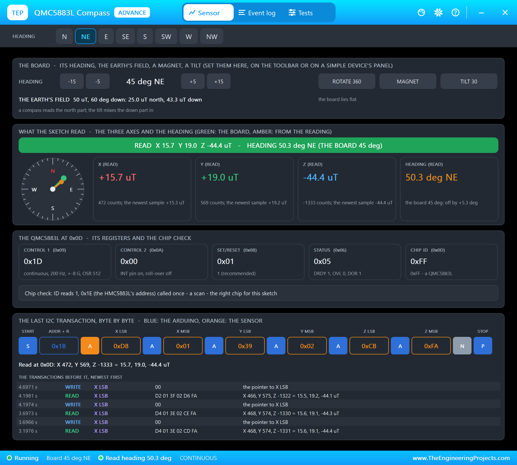
Task: Increase board heading by 5 degrees
Action: [193, 81]
